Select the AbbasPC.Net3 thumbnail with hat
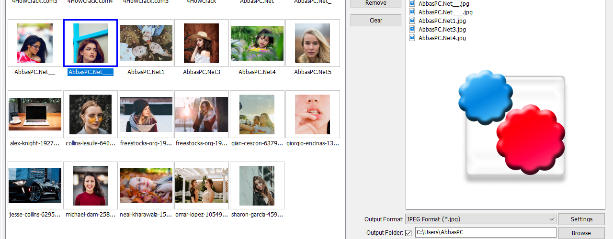Image resolution: width=613 pixels, height=239 pixels. pyautogui.click(x=202, y=43)
